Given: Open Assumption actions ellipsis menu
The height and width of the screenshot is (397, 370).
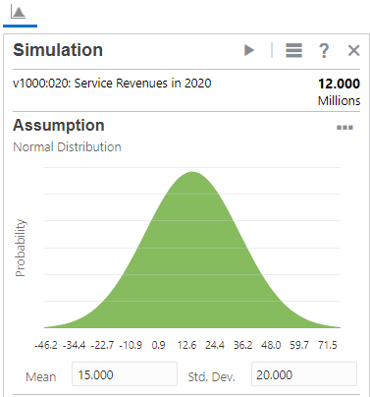Looking at the screenshot, I should (x=344, y=128).
